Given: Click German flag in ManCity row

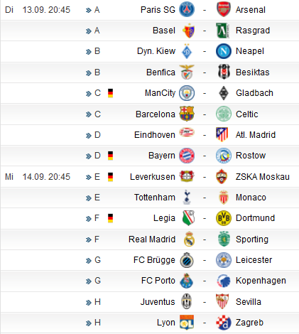Looking at the screenshot, I should [110, 93].
